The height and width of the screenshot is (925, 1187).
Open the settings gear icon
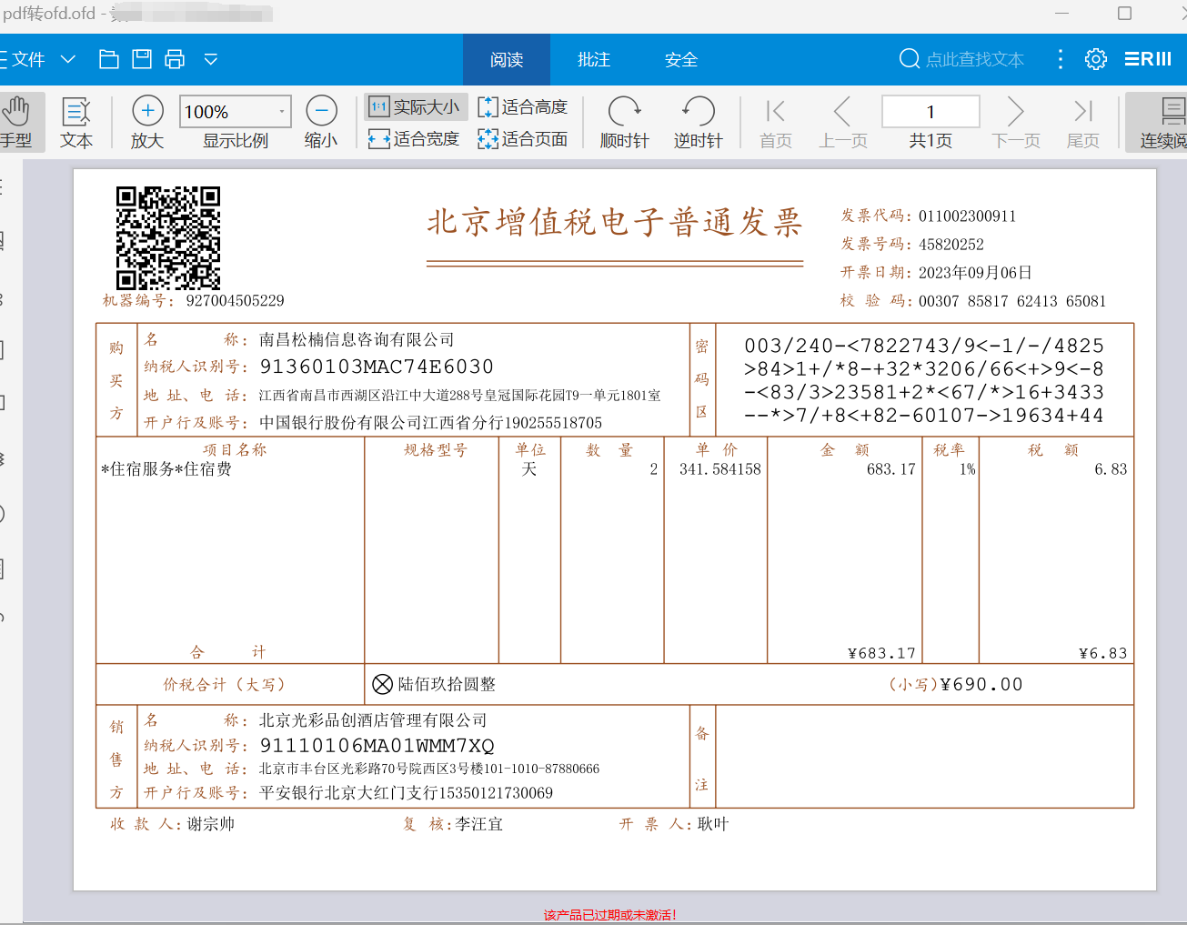1096,59
